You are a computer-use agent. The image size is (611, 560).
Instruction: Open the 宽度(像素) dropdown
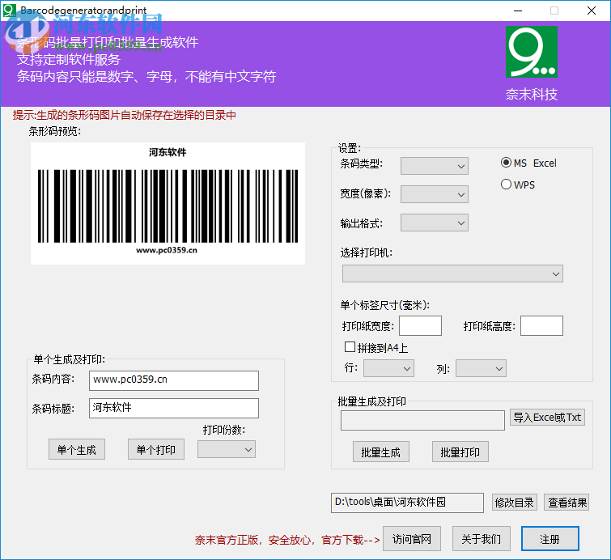tap(435, 194)
